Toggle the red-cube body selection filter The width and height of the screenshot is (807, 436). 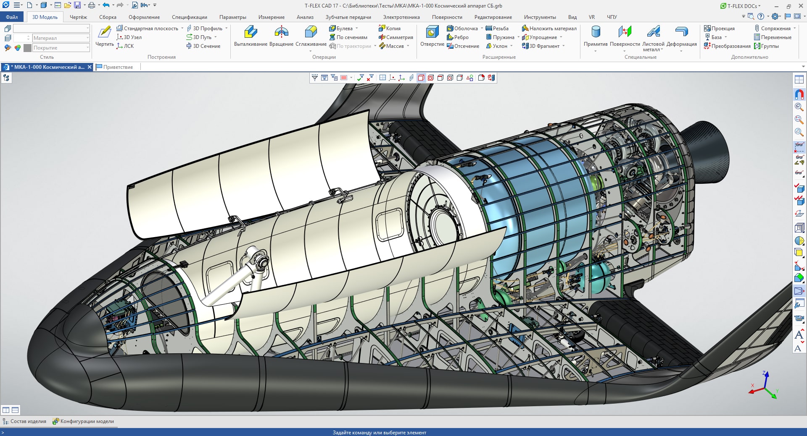(421, 78)
